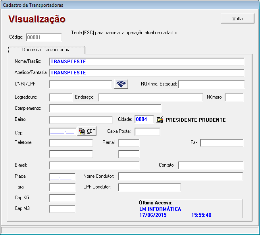Click the Voltar button

(238, 19)
